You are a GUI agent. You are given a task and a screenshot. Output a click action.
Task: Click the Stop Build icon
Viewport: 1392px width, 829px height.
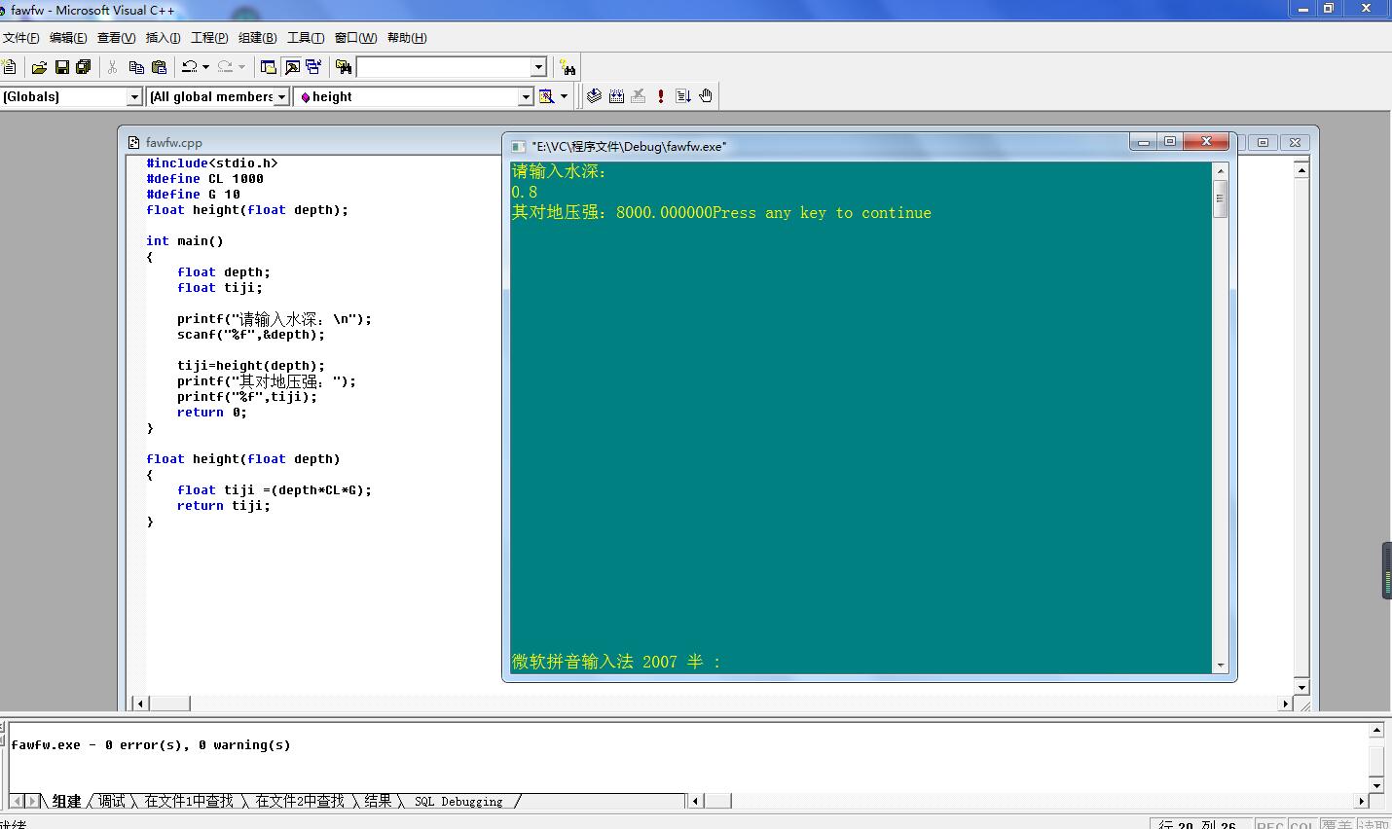click(639, 96)
